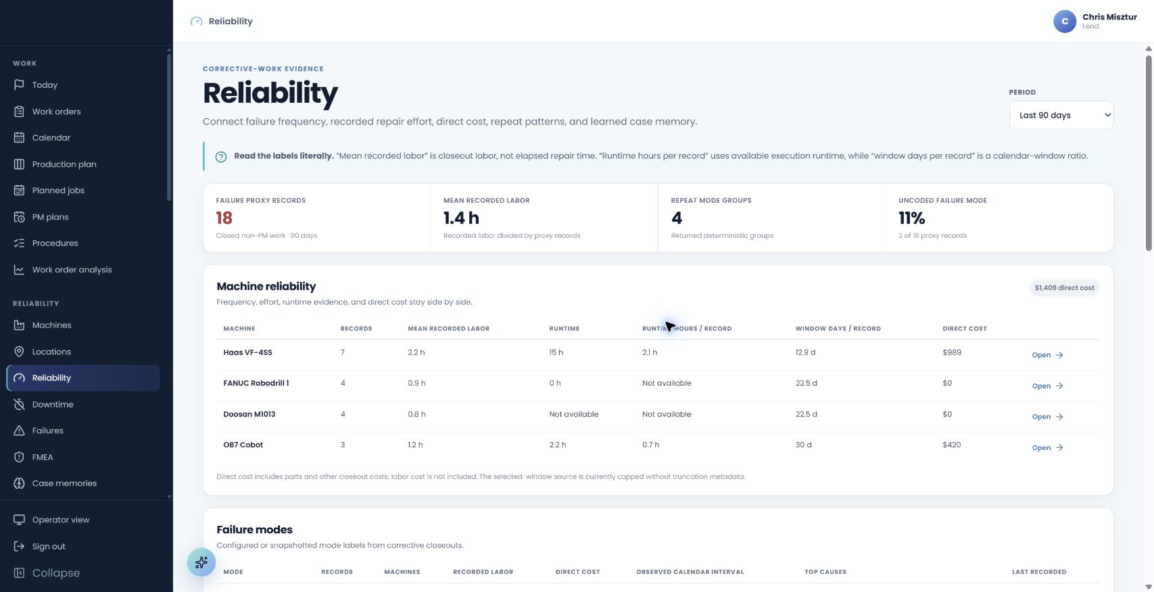Click the $989 direct cost cell
This screenshot has height=592, width=1154.
[x=952, y=352]
